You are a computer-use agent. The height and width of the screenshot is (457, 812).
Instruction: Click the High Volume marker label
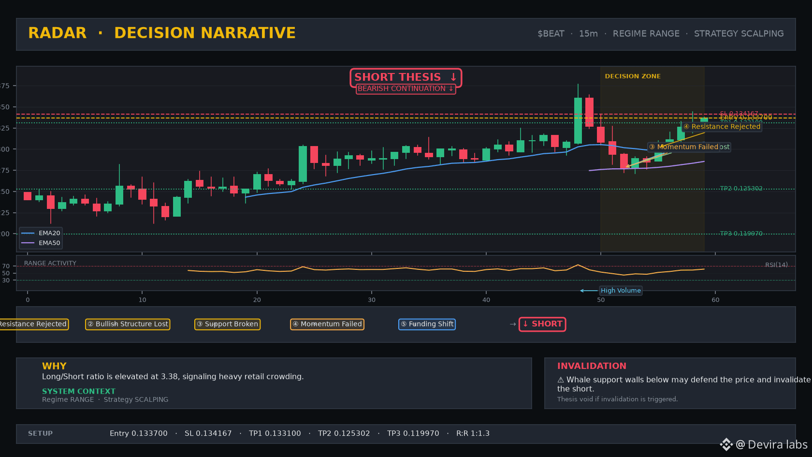coord(621,291)
